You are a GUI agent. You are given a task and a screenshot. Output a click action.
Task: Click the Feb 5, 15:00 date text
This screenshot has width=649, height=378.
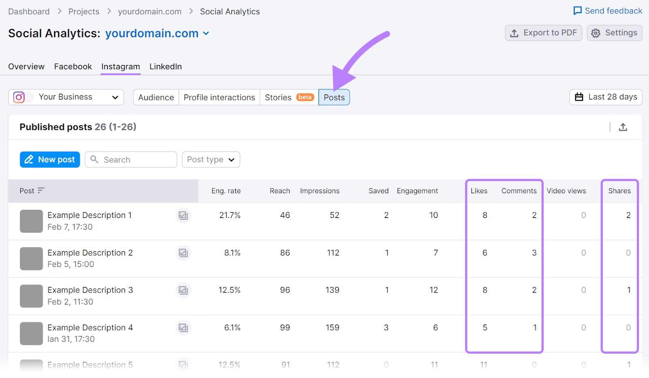(71, 264)
